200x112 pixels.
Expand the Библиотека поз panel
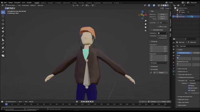tap(183, 72)
